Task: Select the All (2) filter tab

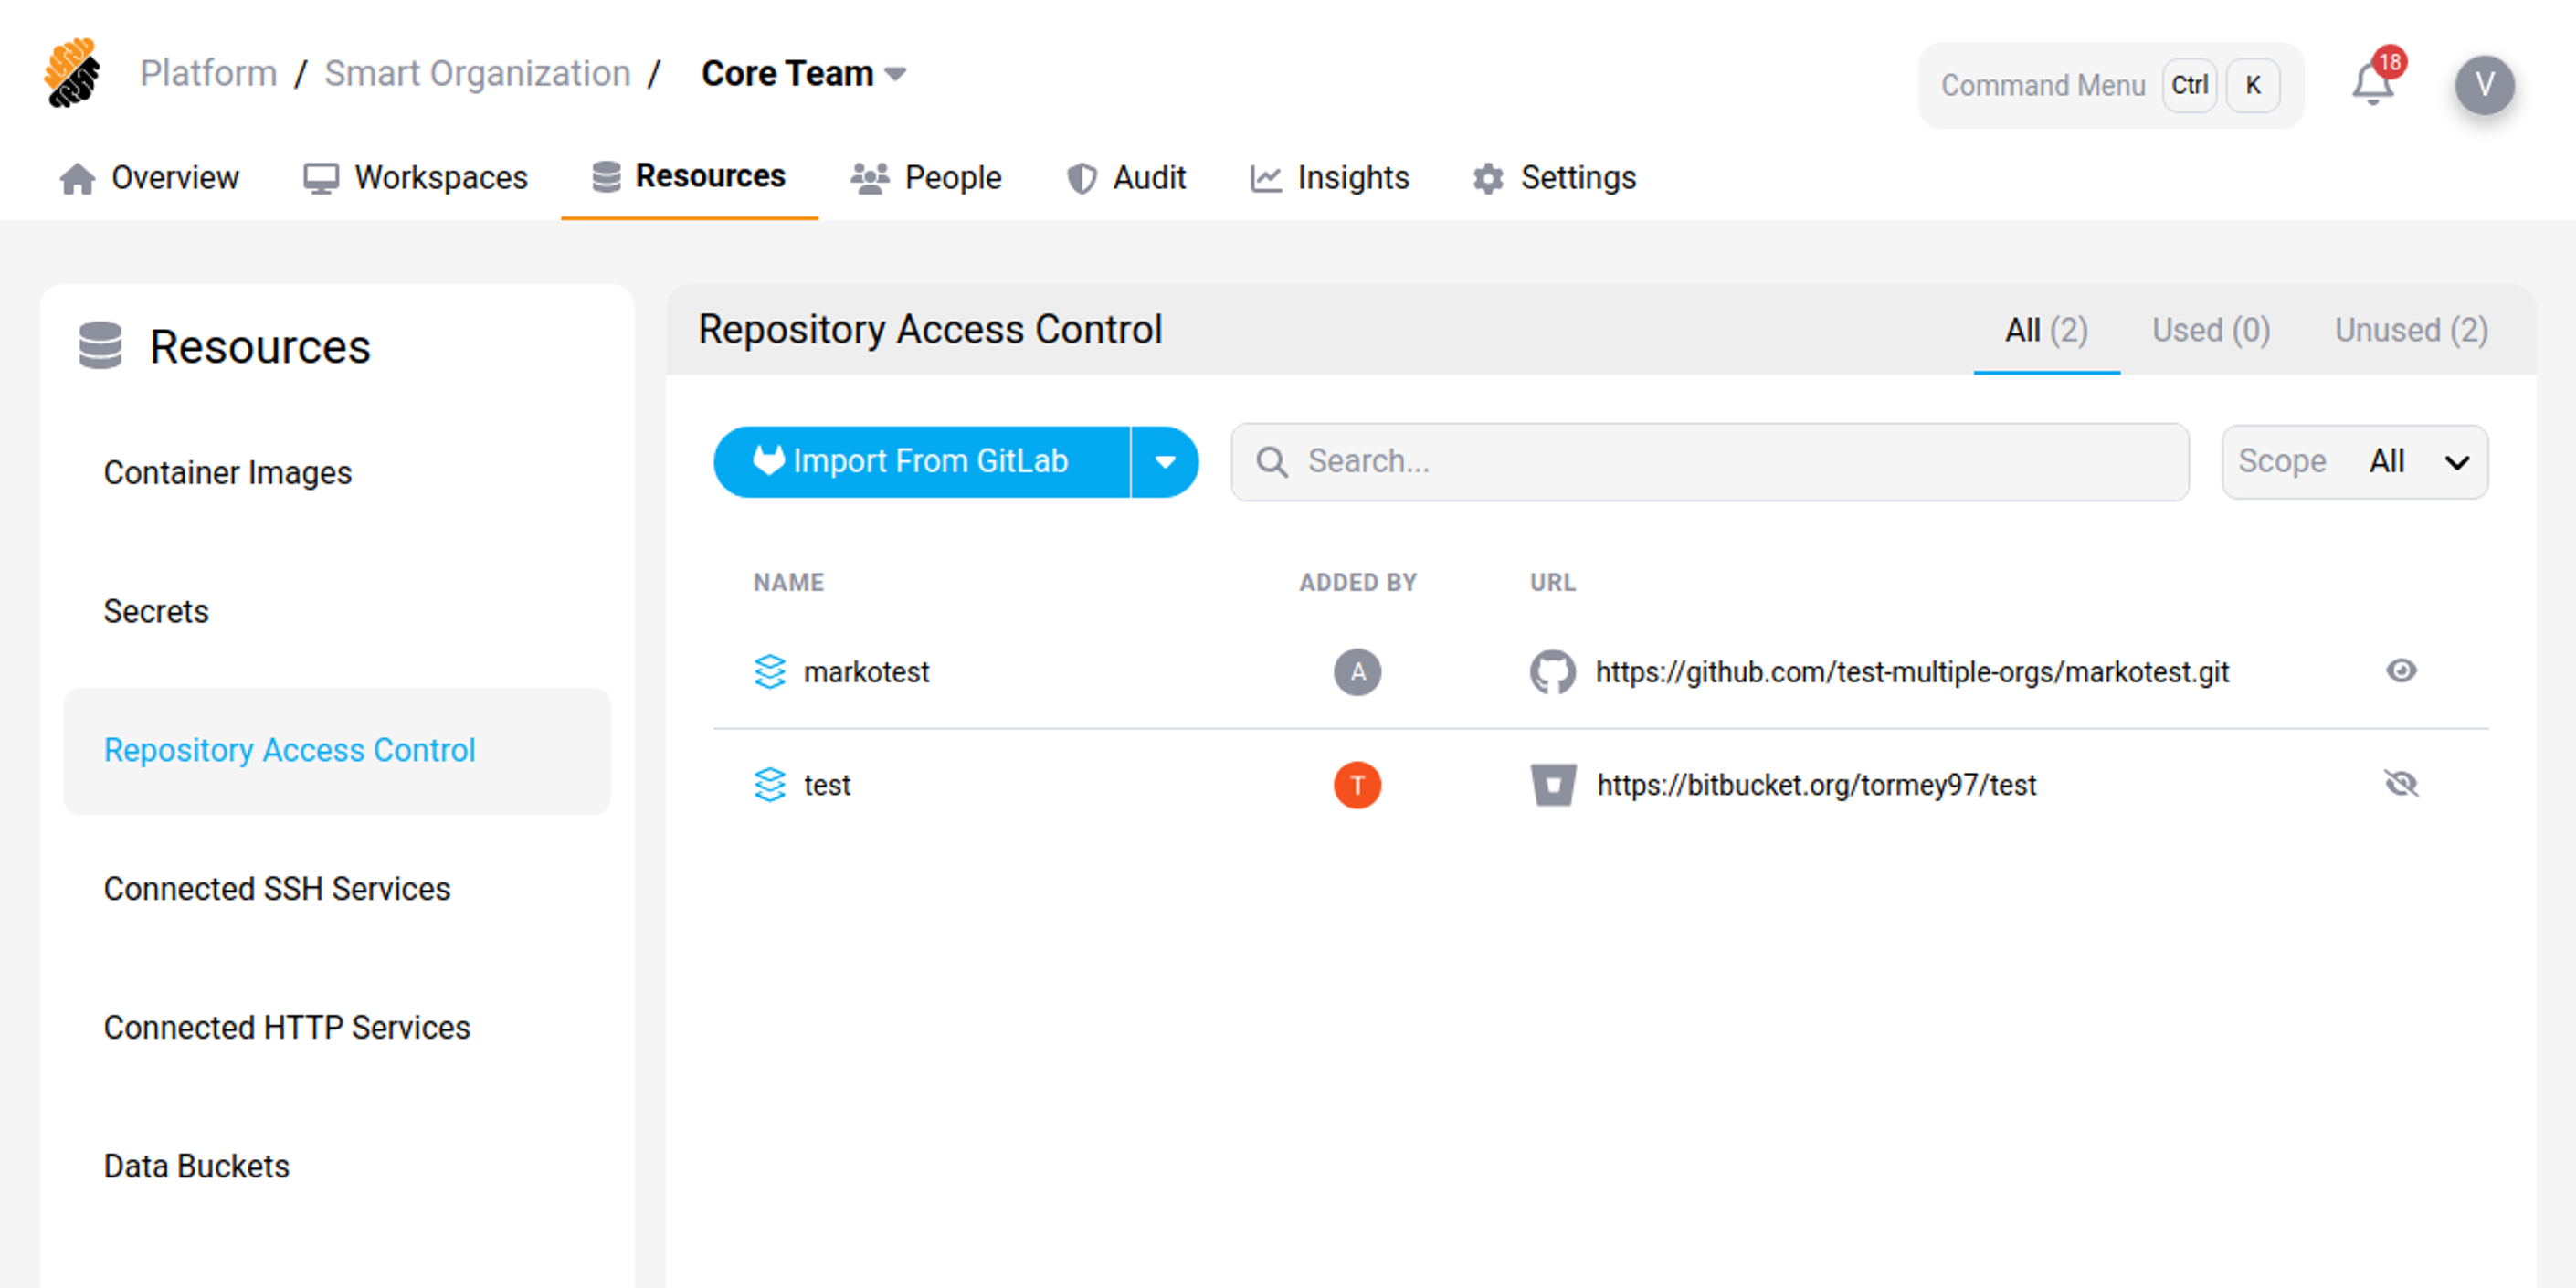Action: (x=2045, y=330)
